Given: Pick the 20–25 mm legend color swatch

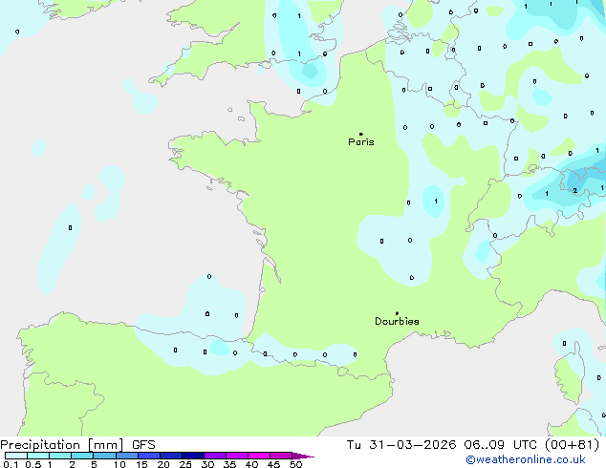Looking at the screenshot, I should (x=171, y=456).
